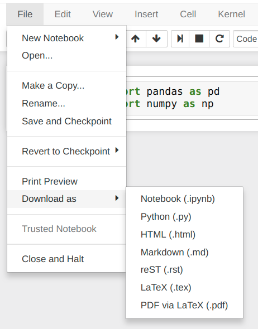
Task: Choose Close and Halt
Action: pos(67,259)
